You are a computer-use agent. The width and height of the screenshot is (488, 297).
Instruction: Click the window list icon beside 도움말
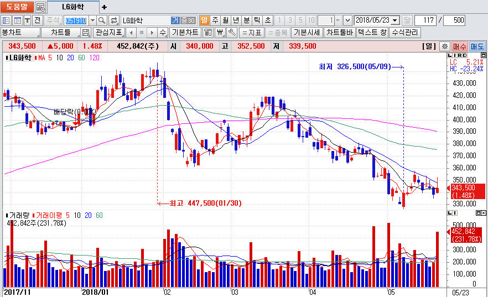point(40,7)
